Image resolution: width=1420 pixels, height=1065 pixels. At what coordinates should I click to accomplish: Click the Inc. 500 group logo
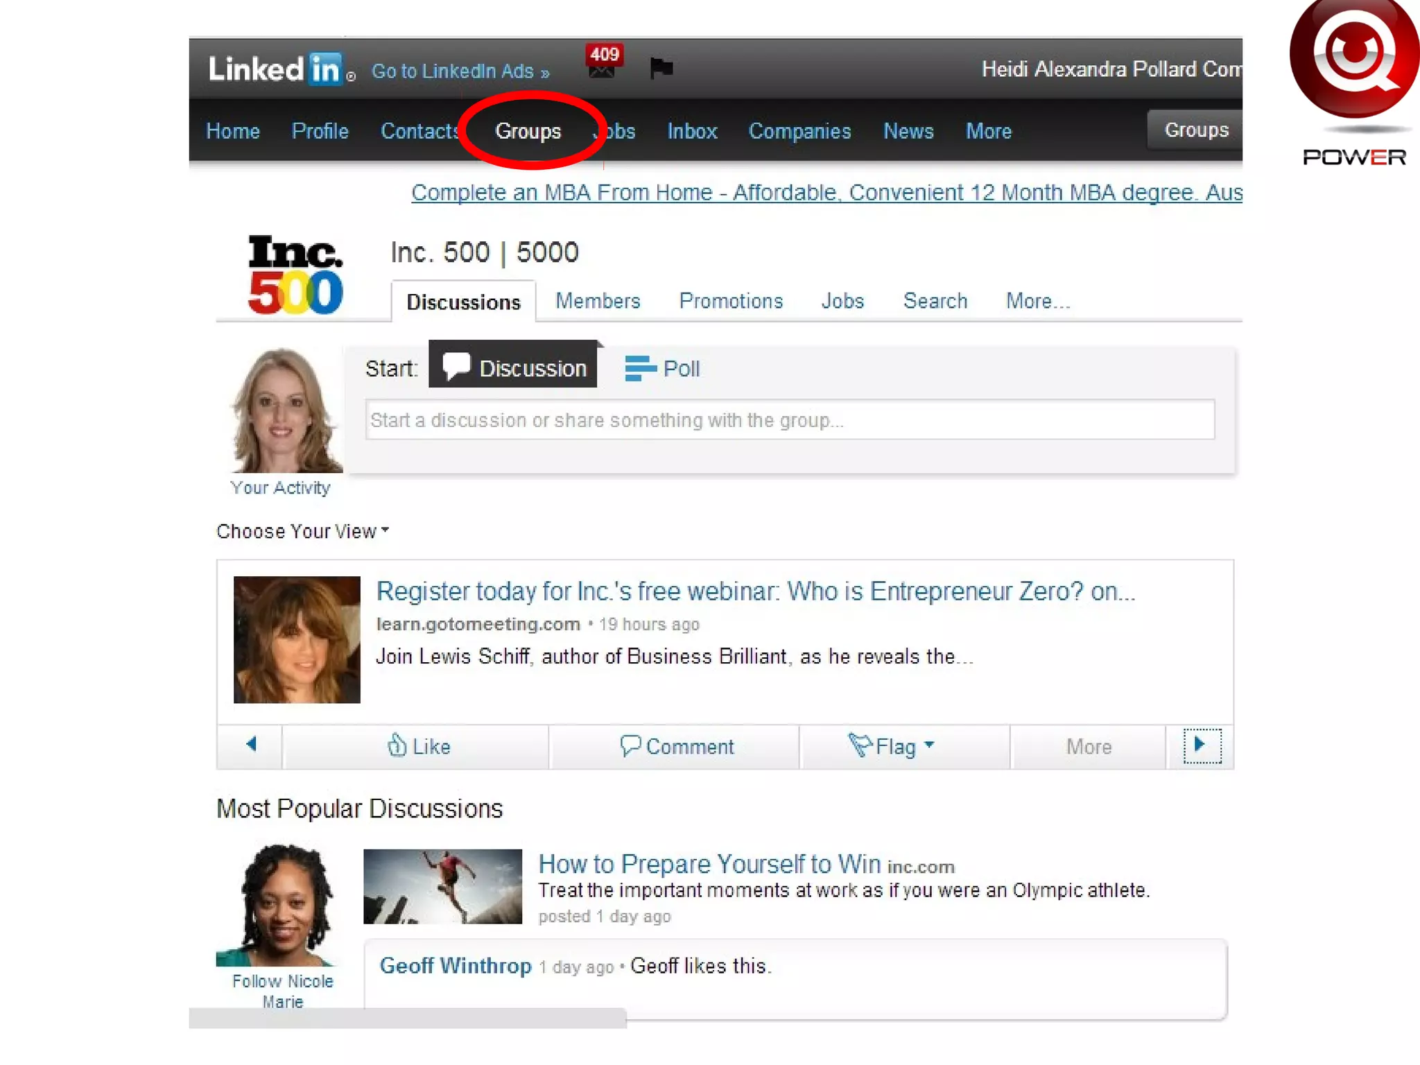[295, 275]
